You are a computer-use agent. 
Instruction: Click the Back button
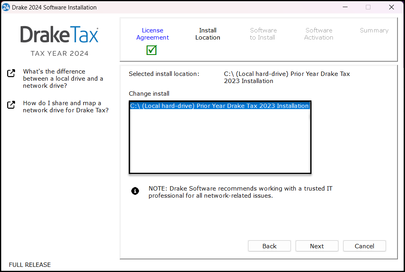click(x=269, y=246)
